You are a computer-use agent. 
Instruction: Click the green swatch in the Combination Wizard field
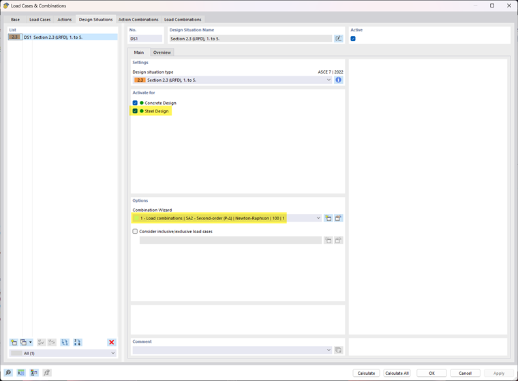(136, 218)
